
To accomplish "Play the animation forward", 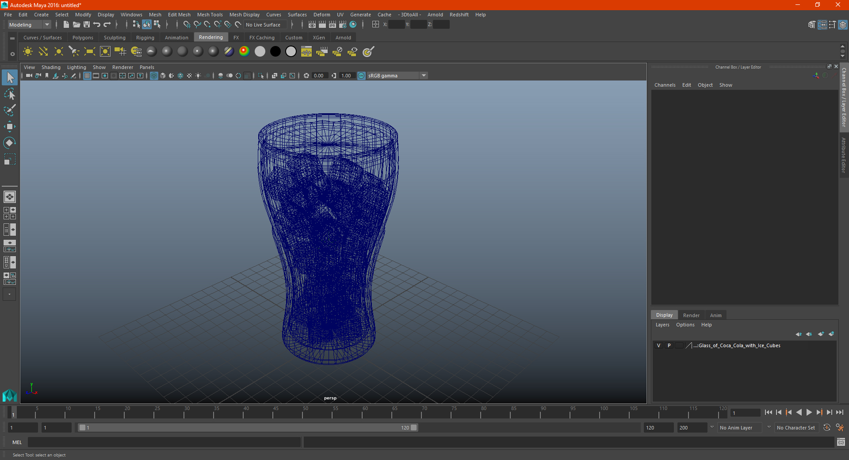I will [x=809, y=412].
